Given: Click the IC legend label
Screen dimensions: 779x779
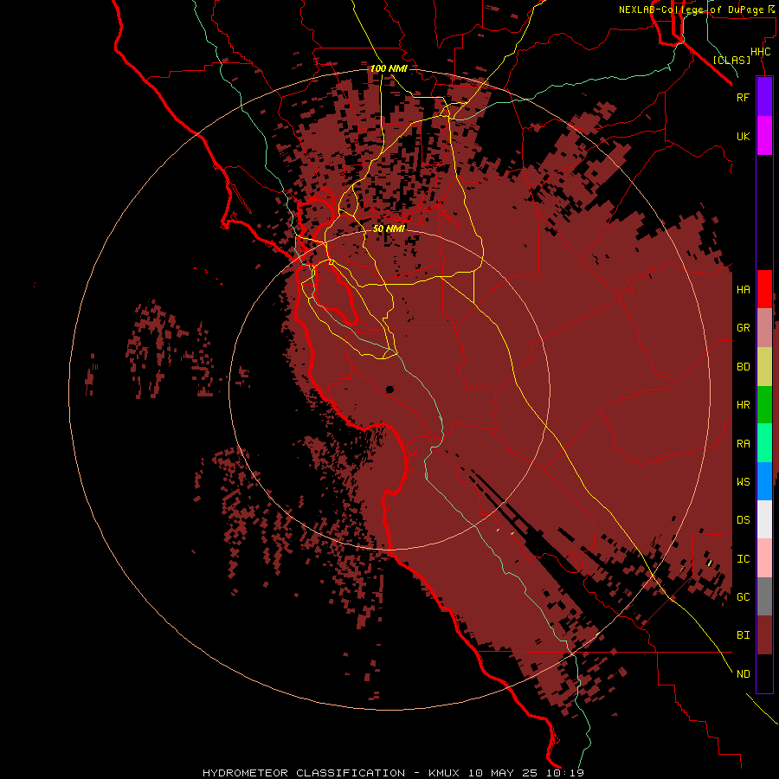Looking at the screenshot, I should pos(744,559).
